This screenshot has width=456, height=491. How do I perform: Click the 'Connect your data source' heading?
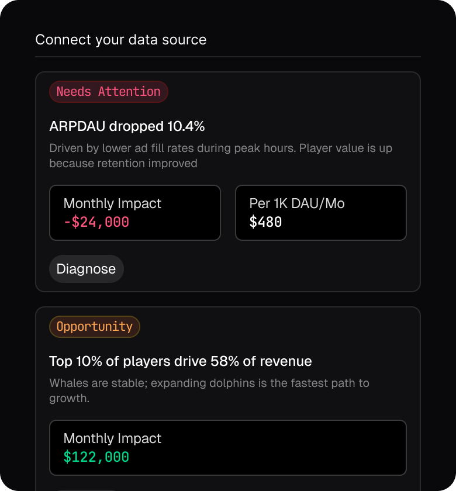click(x=121, y=40)
